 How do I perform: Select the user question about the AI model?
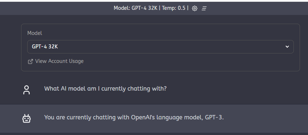105,88
